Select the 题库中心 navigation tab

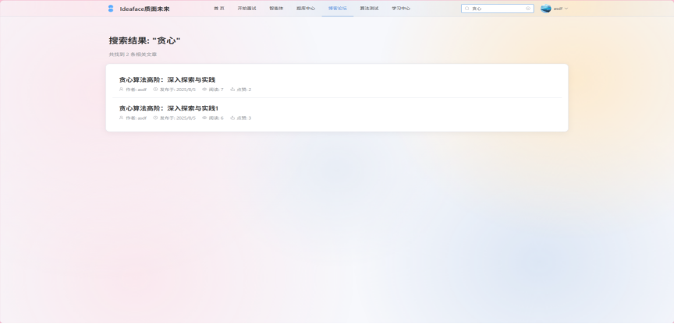(x=306, y=9)
